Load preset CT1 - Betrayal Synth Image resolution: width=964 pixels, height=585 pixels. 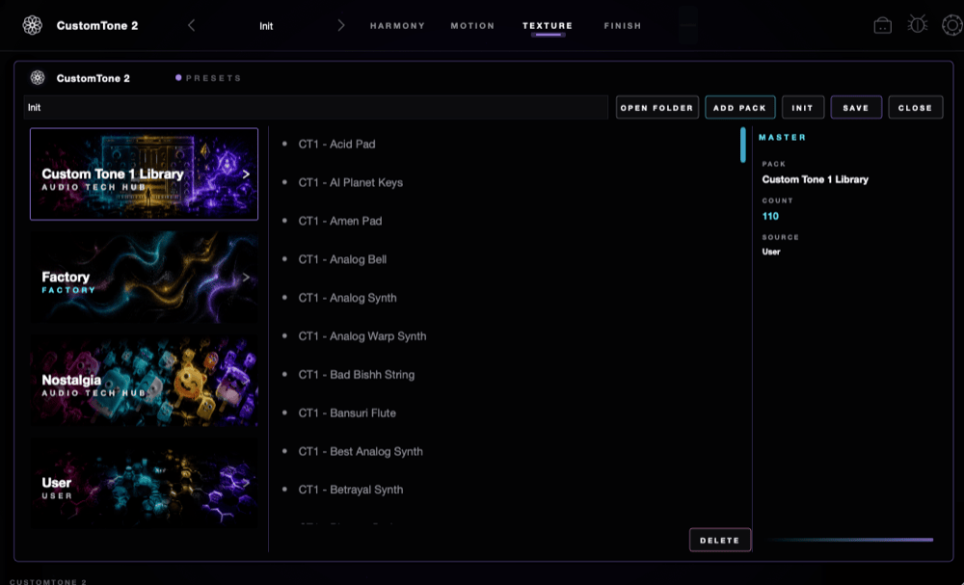click(351, 490)
